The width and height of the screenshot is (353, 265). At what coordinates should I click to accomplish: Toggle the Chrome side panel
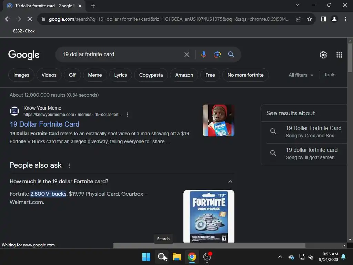(323, 19)
